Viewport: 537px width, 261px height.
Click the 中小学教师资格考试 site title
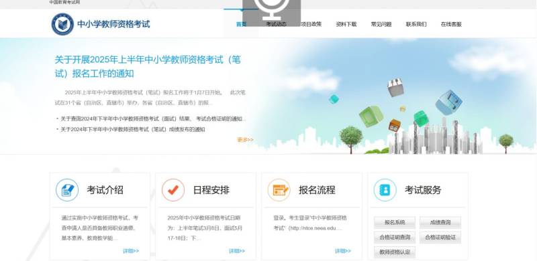click(113, 24)
